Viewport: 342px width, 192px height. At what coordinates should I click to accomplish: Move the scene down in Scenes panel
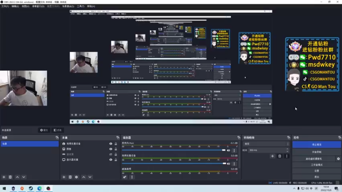(x=24, y=177)
